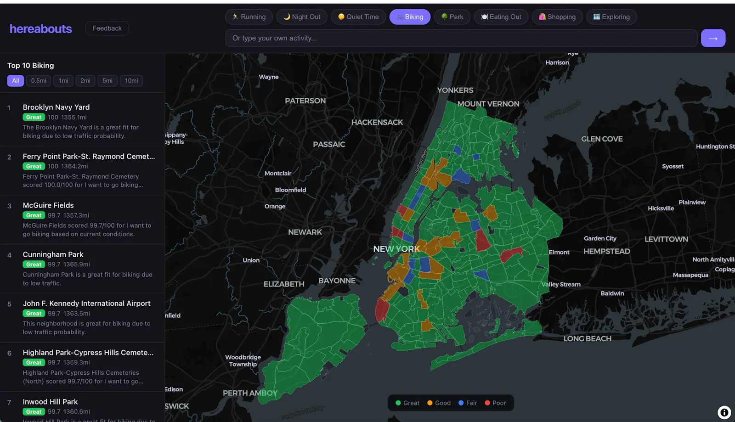Click the Great badge under Inwood Hill Park

pos(34,412)
